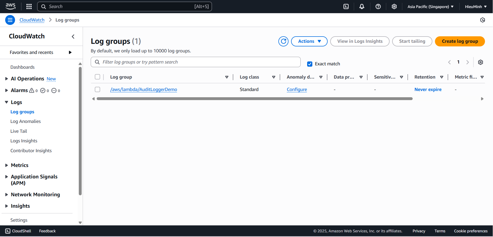Viewport: 493px width, 237px height.
Task: Click the AWS logo home icon
Action: pos(10,6)
